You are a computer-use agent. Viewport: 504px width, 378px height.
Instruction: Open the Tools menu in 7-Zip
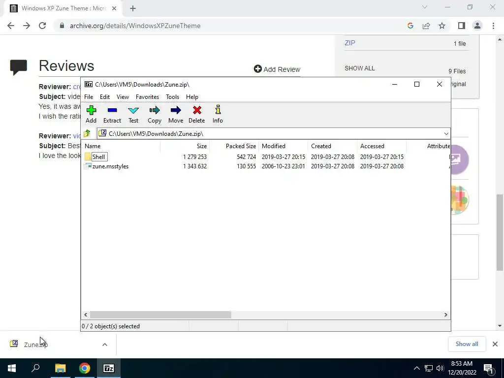(x=172, y=97)
